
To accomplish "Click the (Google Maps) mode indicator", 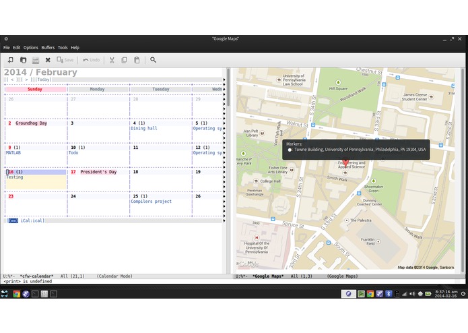I will point(342,276).
